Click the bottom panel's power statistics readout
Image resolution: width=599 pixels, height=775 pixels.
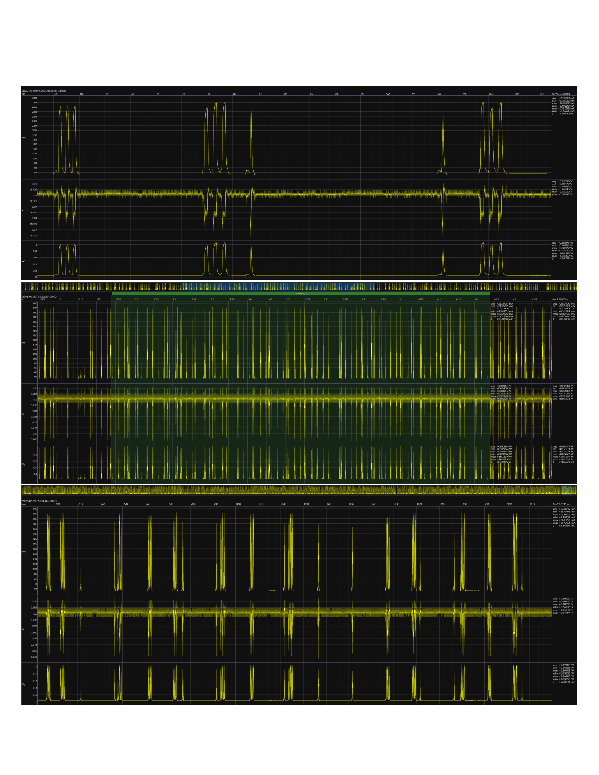(564, 673)
